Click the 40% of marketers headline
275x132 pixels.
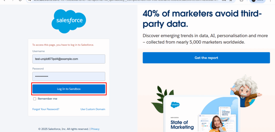click(x=202, y=18)
